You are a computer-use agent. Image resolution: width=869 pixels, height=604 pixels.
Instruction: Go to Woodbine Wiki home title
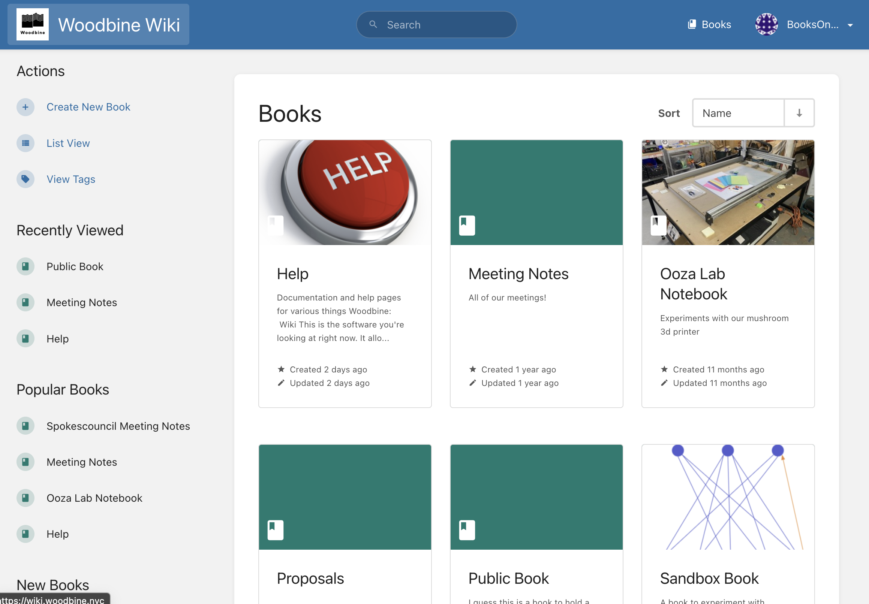click(x=119, y=25)
